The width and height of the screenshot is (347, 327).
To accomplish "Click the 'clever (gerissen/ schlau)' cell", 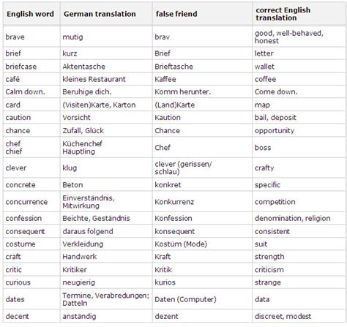I will tap(183, 168).
